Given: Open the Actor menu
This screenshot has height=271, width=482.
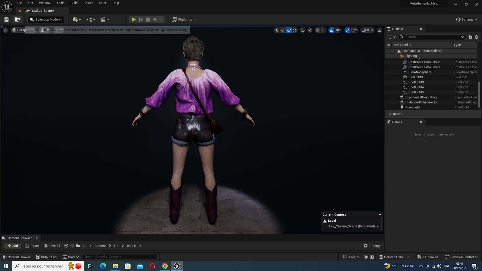Looking at the screenshot, I should pos(102,3).
